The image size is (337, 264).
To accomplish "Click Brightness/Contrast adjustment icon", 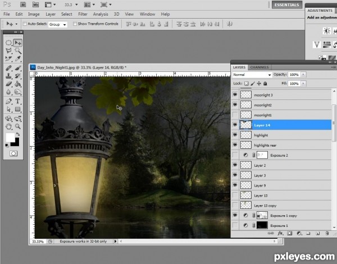I will coord(327,31).
